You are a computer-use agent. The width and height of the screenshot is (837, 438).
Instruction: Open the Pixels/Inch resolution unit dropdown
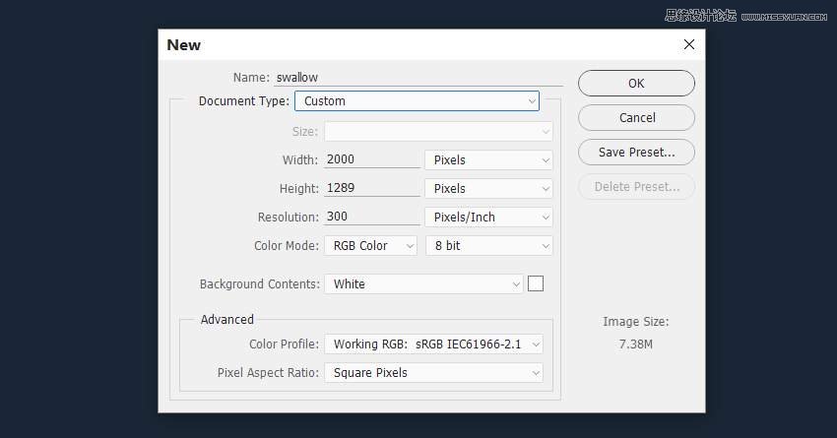coord(488,217)
